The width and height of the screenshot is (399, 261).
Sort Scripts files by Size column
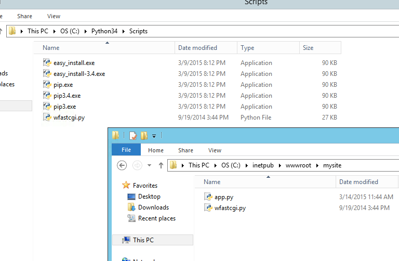pos(320,48)
